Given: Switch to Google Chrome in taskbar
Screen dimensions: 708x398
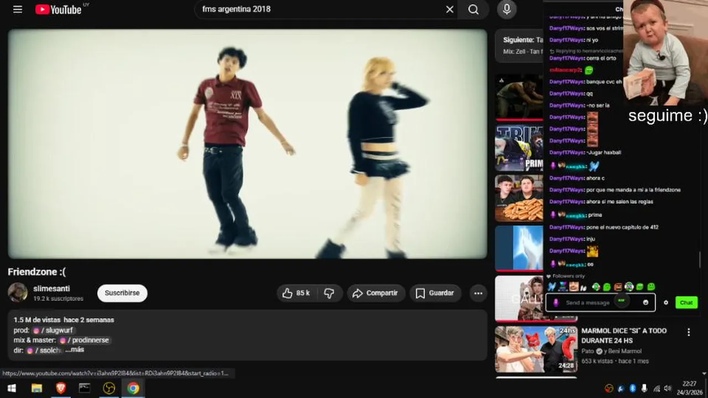Looking at the screenshot, I should [133, 388].
